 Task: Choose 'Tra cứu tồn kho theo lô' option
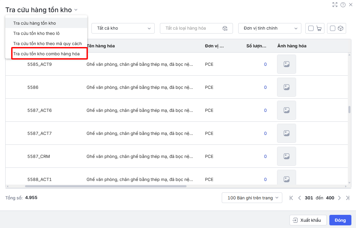point(36,33)
